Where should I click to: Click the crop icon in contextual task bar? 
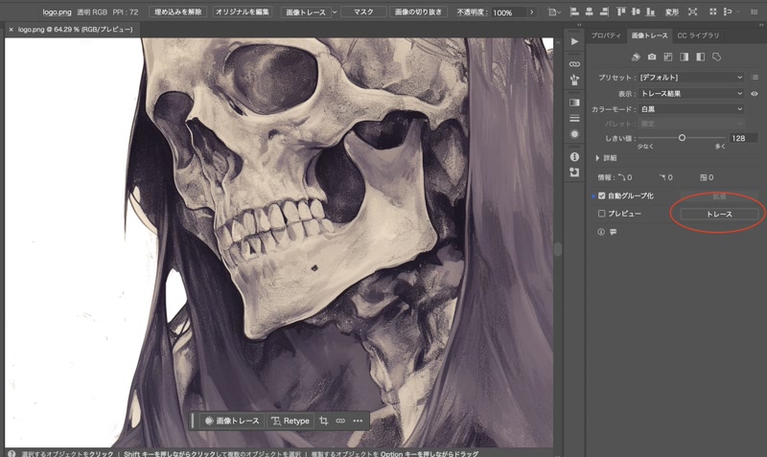point(323,421)
